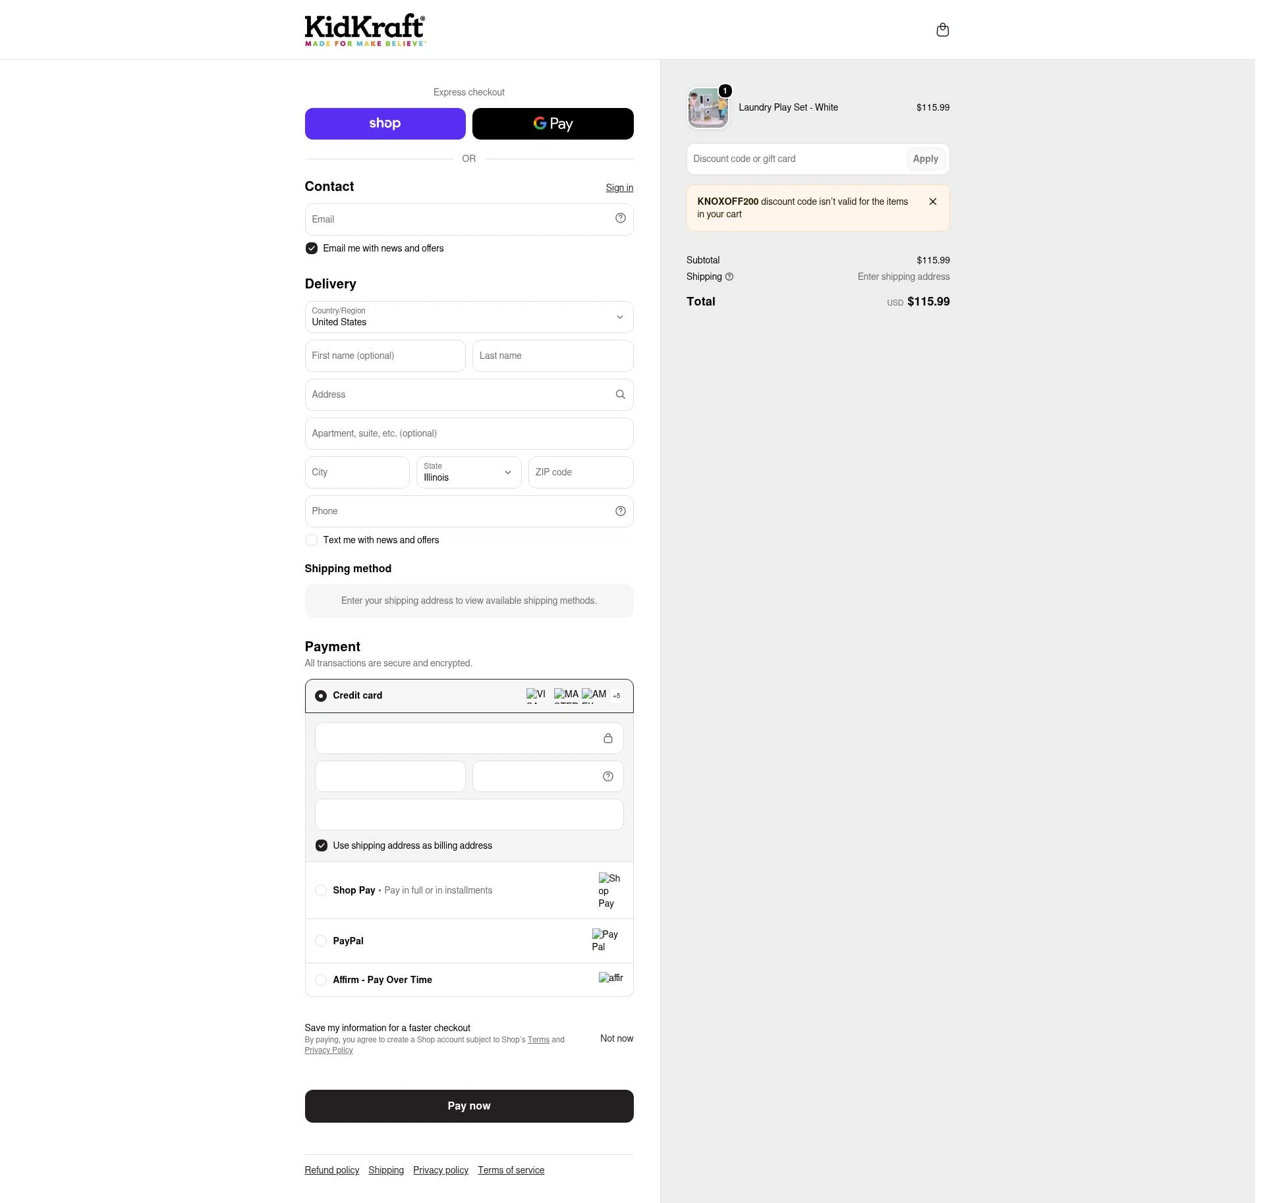Click the Discount code or gift card field
Screen dimensions: 1265x1203
(x=797, y=159)
